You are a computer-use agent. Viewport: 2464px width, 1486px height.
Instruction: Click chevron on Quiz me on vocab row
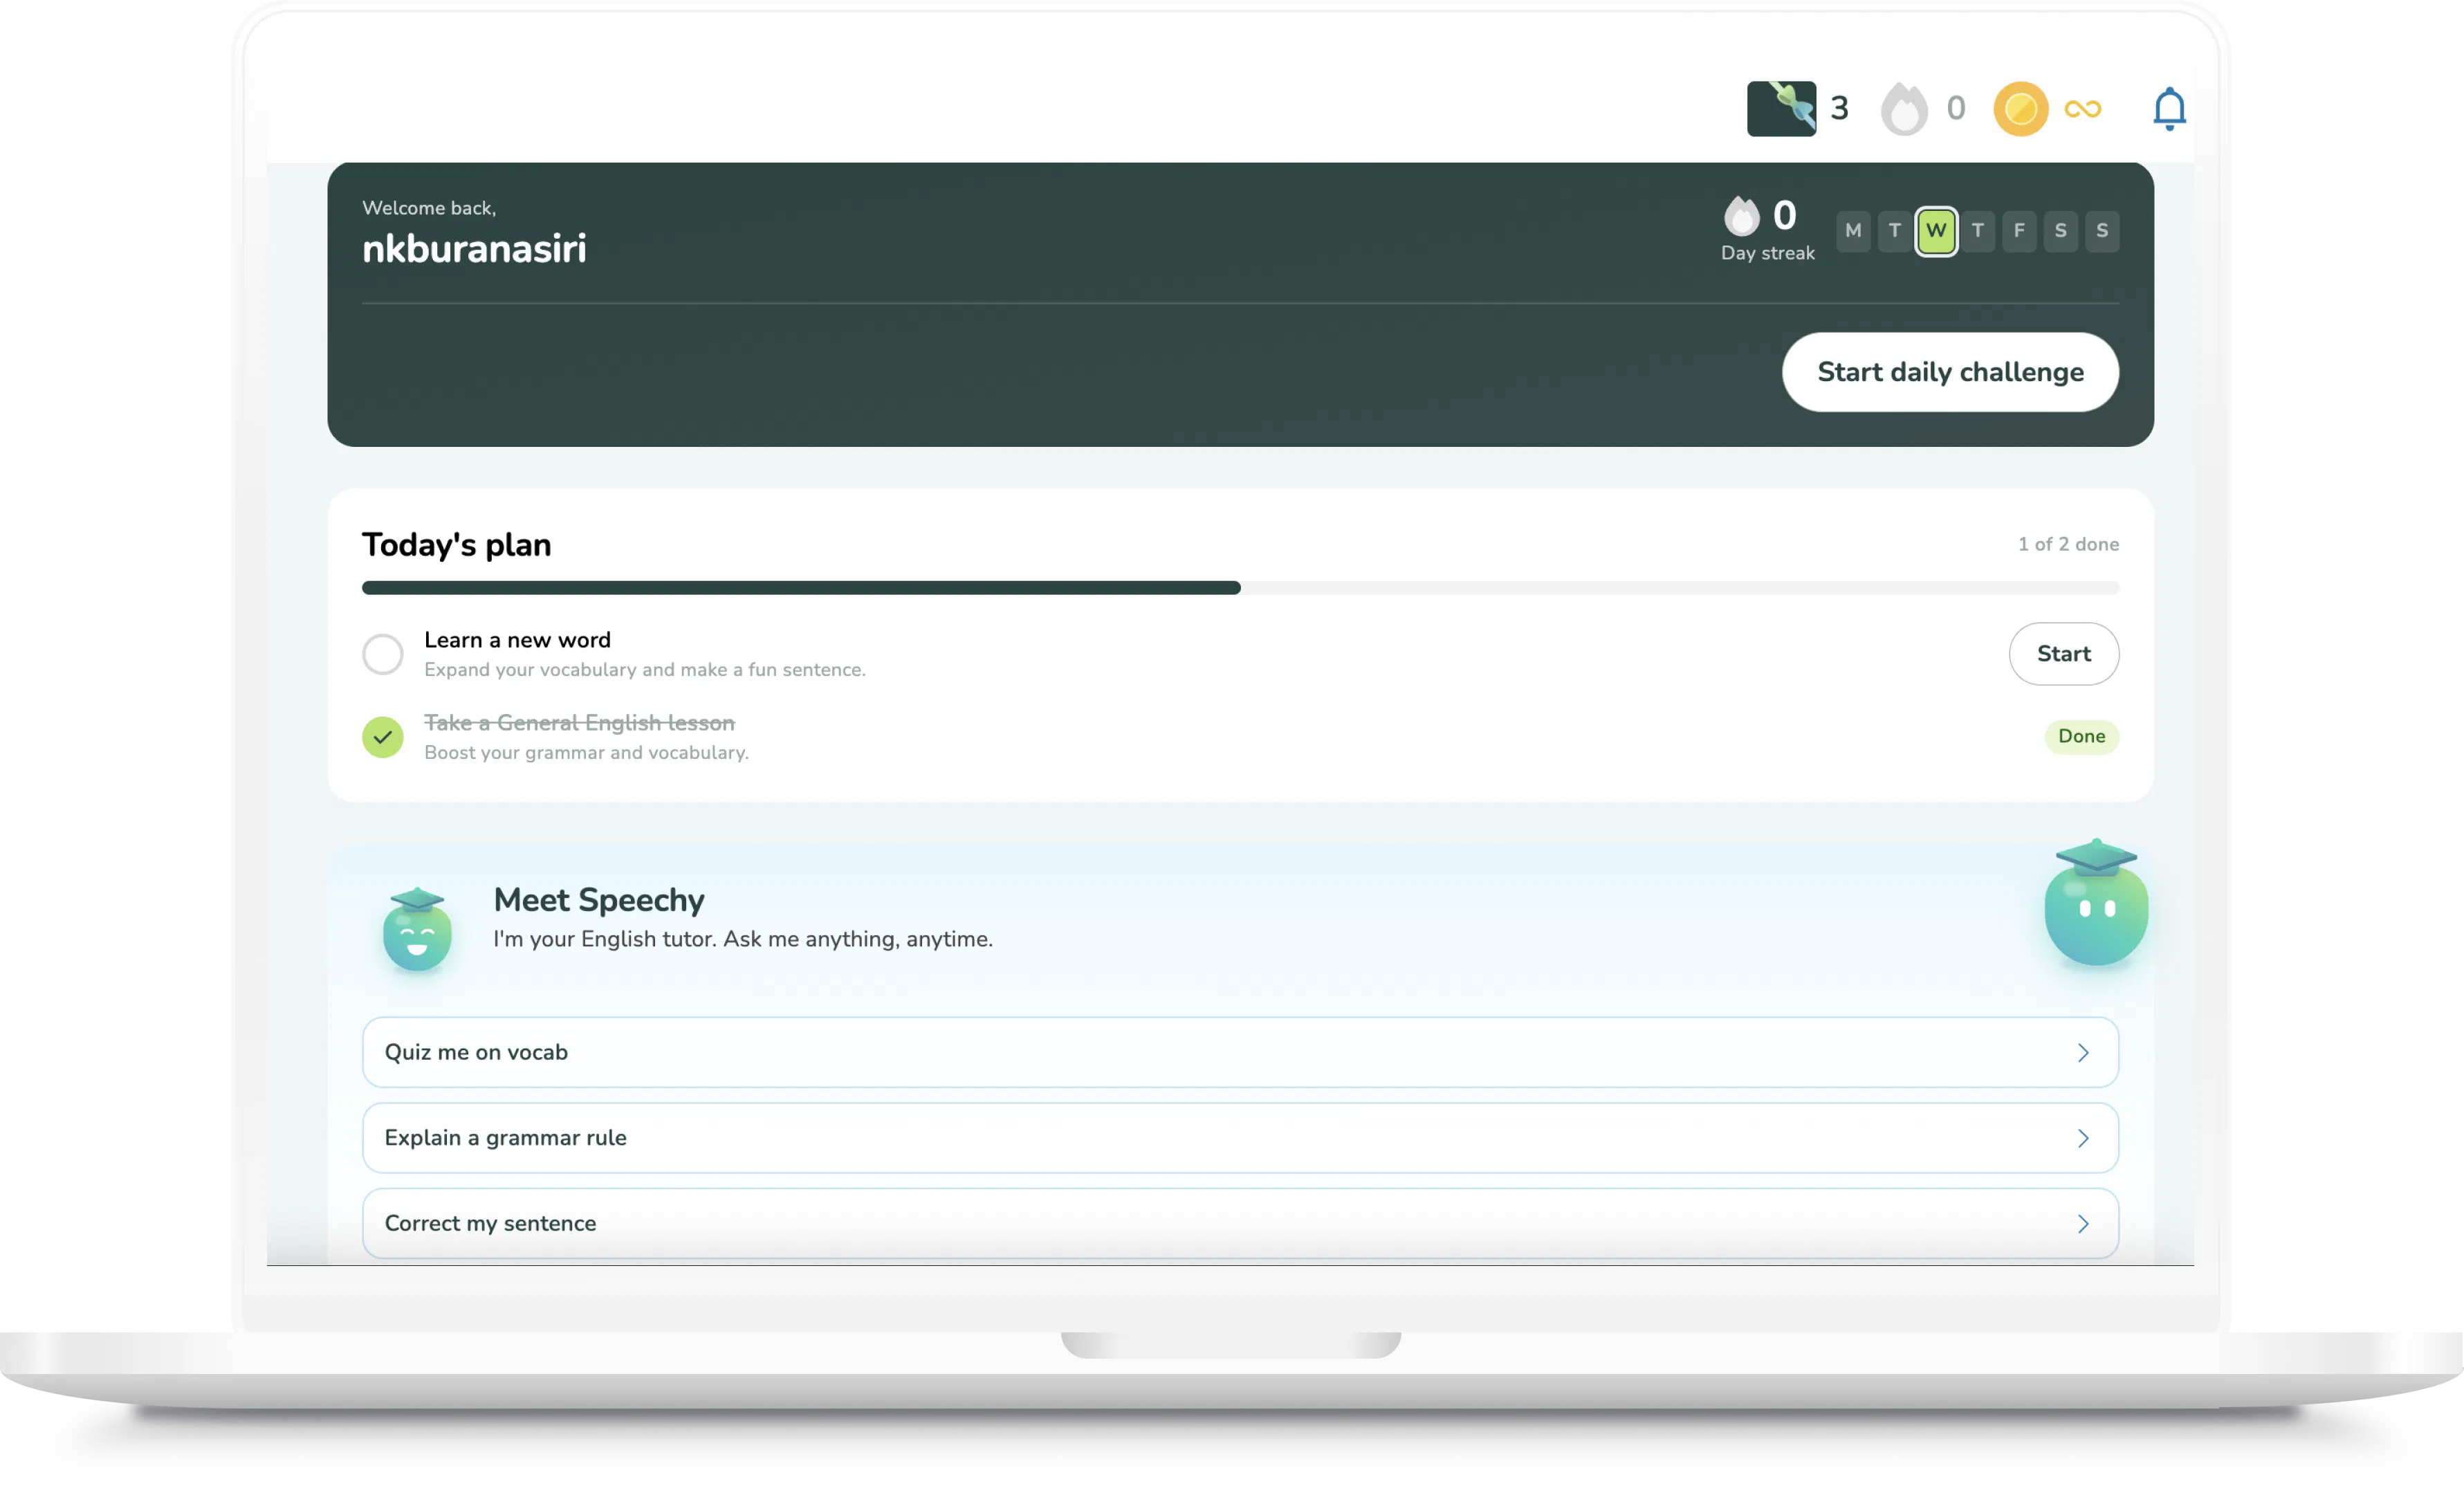2083,1053
